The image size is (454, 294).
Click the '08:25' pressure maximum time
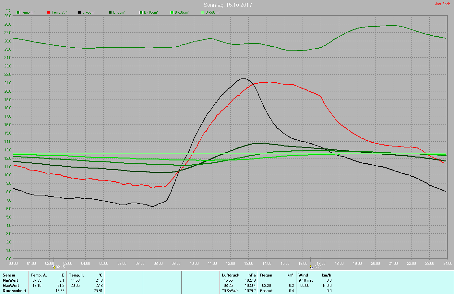click(x=228, y=286)
